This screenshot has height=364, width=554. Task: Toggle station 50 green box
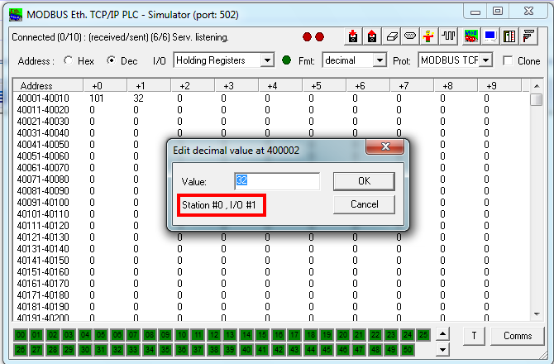click(407, 350)
